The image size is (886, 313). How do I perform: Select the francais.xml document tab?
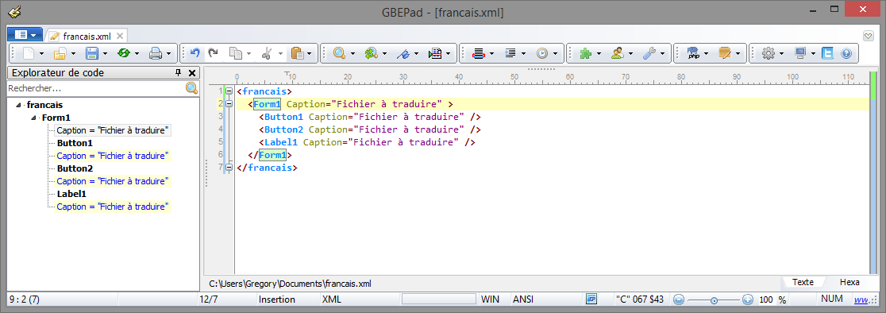(x=87, y=37)
